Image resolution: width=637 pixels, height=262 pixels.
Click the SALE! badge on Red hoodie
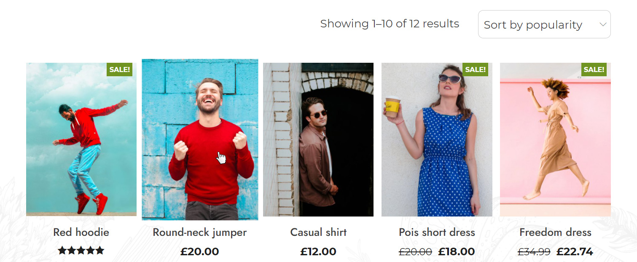coord(120,70)
